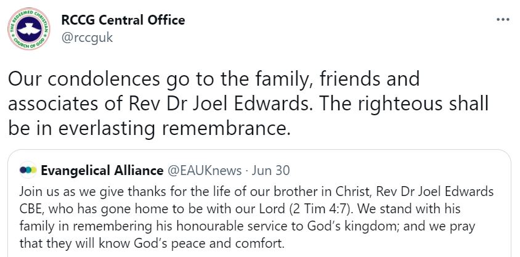The image size is (520, 257).
Task: Open the RCCG Central Office display name
Action: point(123,20)
